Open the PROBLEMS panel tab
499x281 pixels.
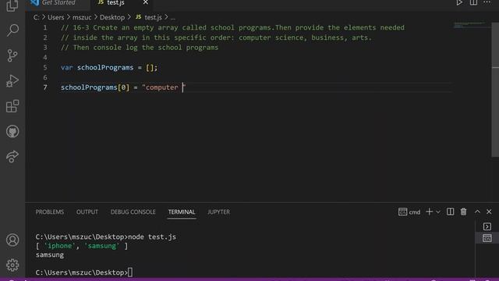50,212
